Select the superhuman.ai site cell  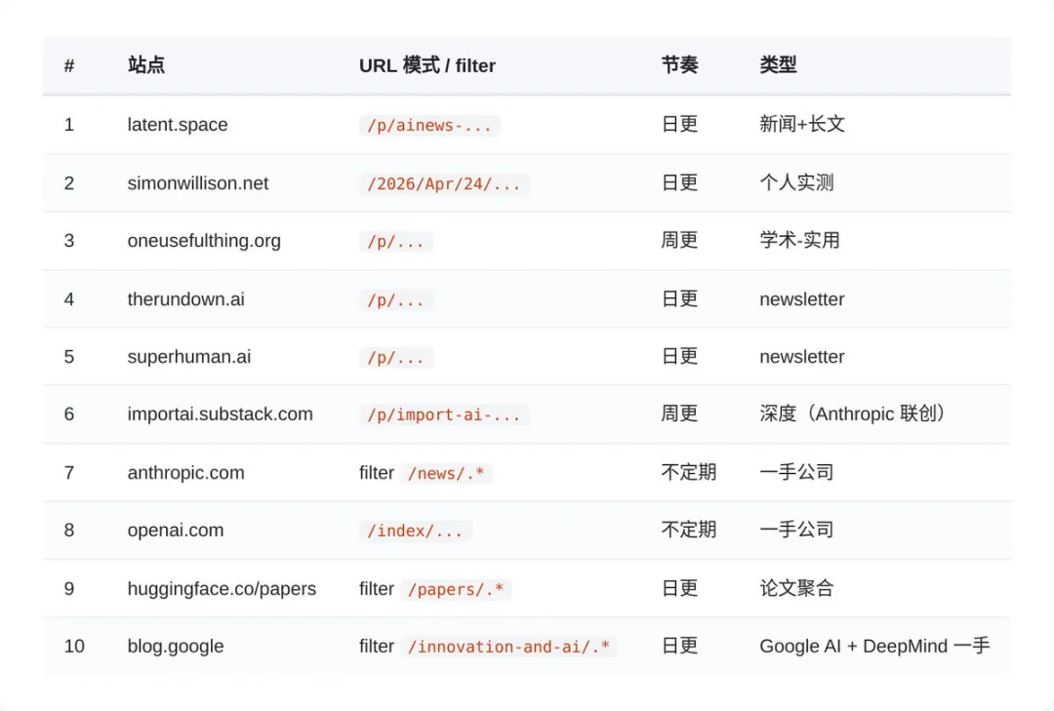tap(189, 357)
